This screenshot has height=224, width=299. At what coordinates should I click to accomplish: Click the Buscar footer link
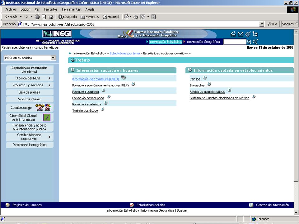tap(182, 211)
